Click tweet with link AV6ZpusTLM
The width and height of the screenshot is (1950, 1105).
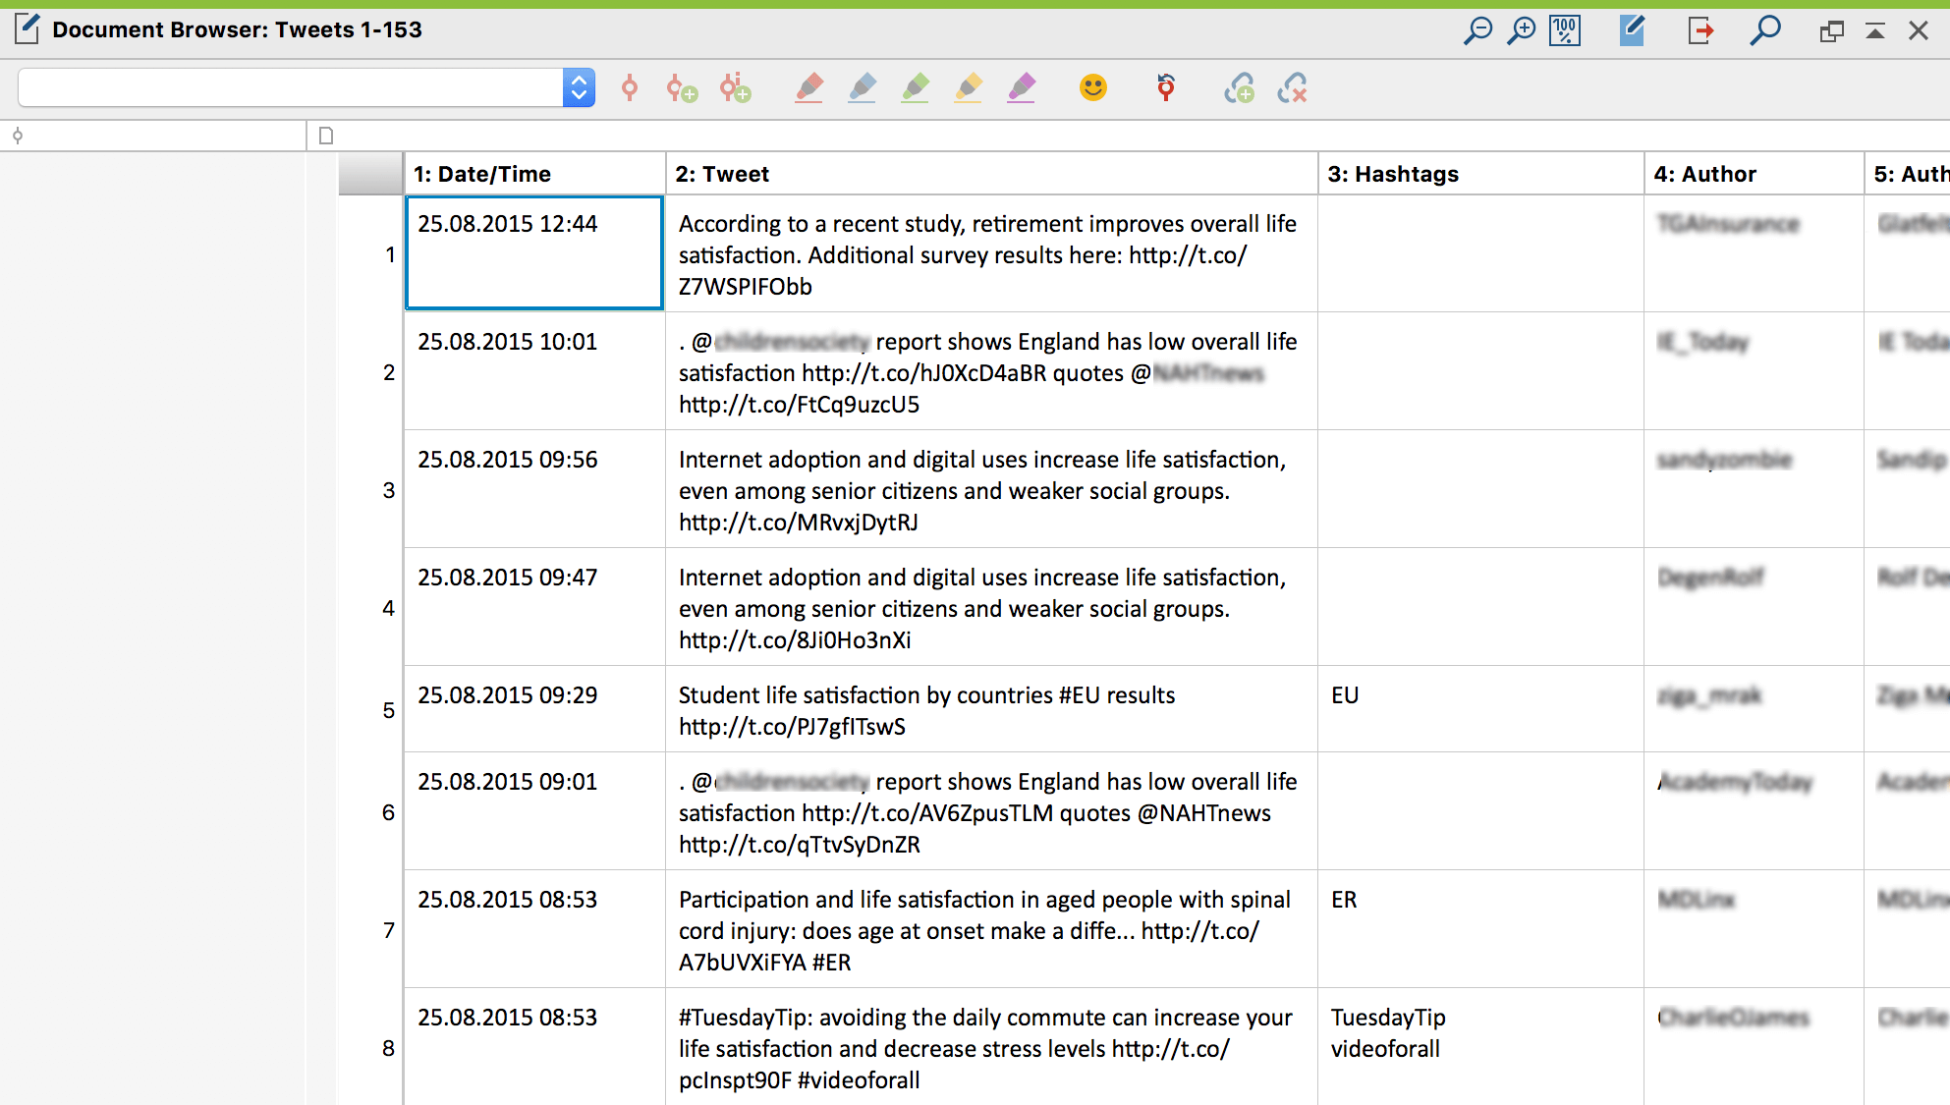991,812
